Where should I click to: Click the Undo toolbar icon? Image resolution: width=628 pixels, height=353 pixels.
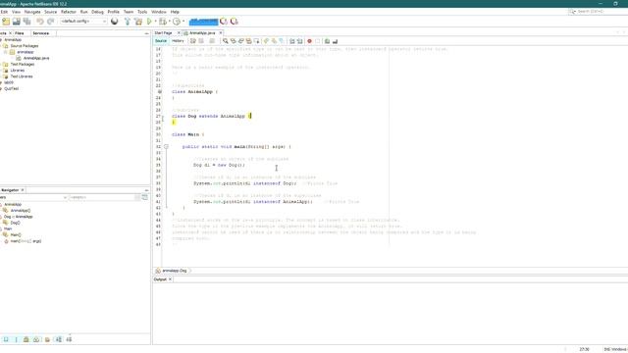pos(40,22)
